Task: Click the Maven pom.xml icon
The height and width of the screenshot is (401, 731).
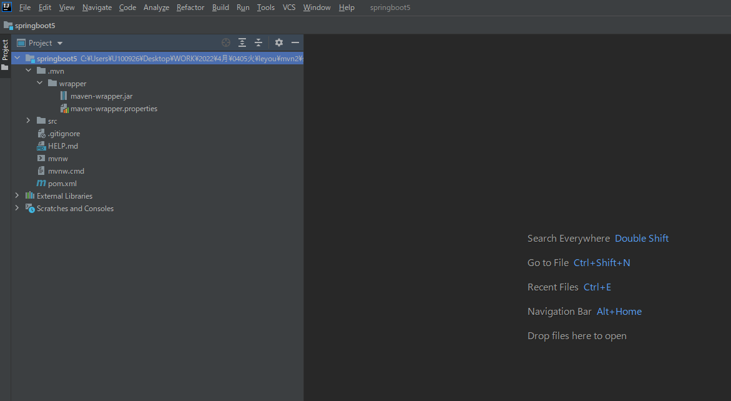Action: 41,183
